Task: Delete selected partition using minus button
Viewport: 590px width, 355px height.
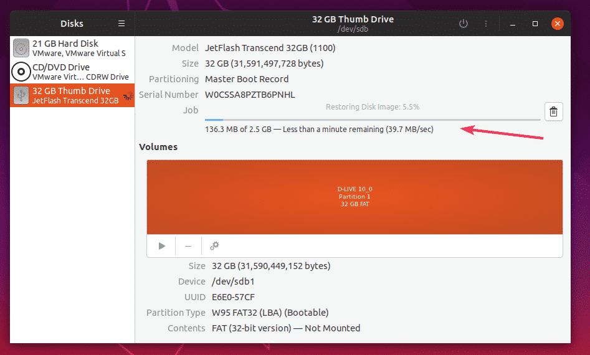Action: tap(188, 246)
